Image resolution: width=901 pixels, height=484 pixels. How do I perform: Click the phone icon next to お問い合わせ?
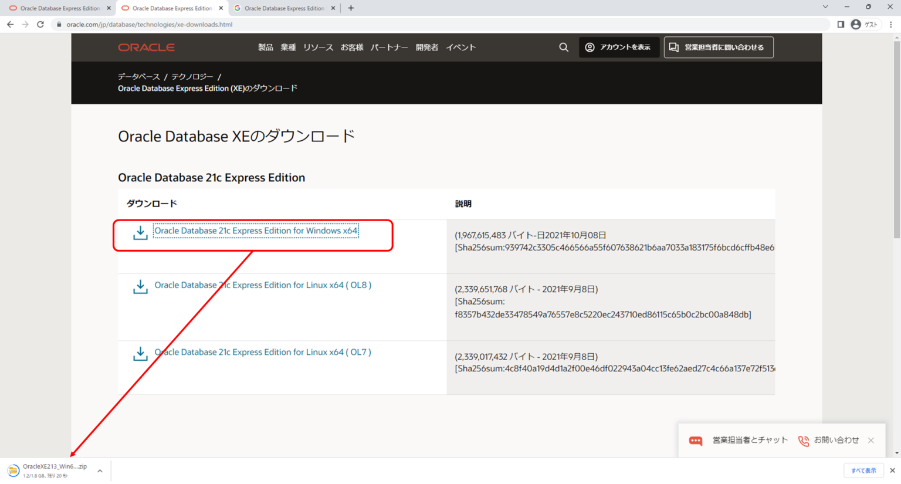[803, 440]
